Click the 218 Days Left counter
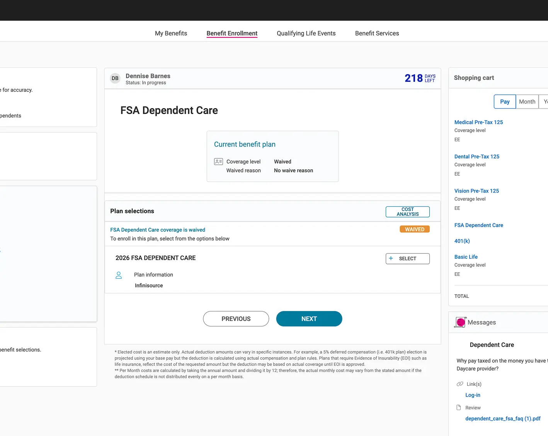Image resolution: width=548 pixels, height=436 pixels. pos(419,78)
